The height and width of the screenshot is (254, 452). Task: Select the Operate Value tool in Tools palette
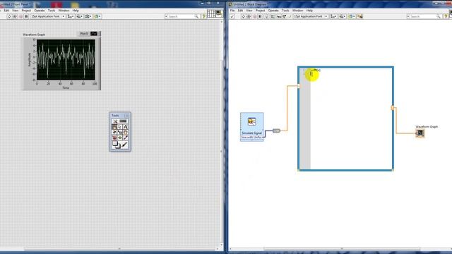point(114,127)
